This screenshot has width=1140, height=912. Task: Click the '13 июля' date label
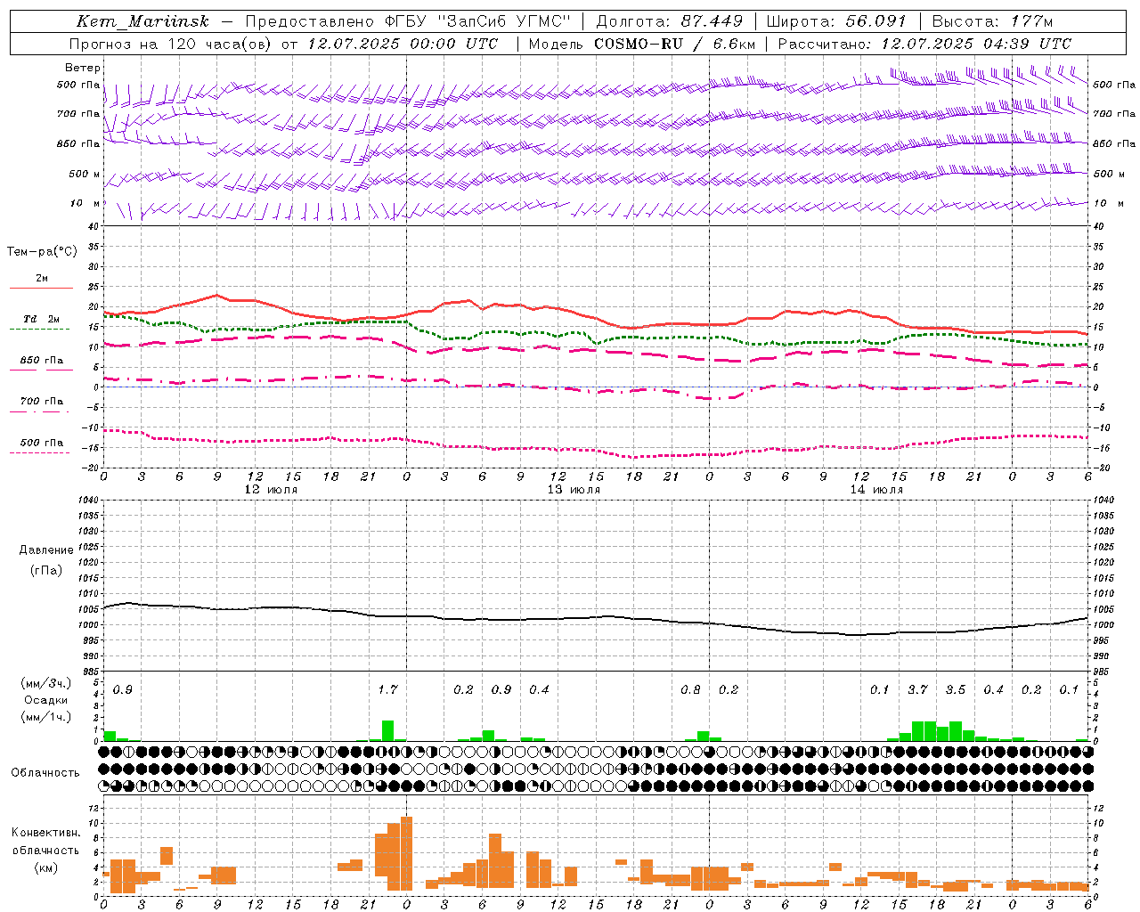(x=574, y=490)
